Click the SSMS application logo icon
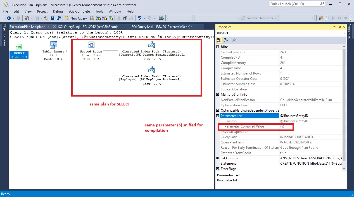This screenshot has width=354, height=197. [5, 5]
